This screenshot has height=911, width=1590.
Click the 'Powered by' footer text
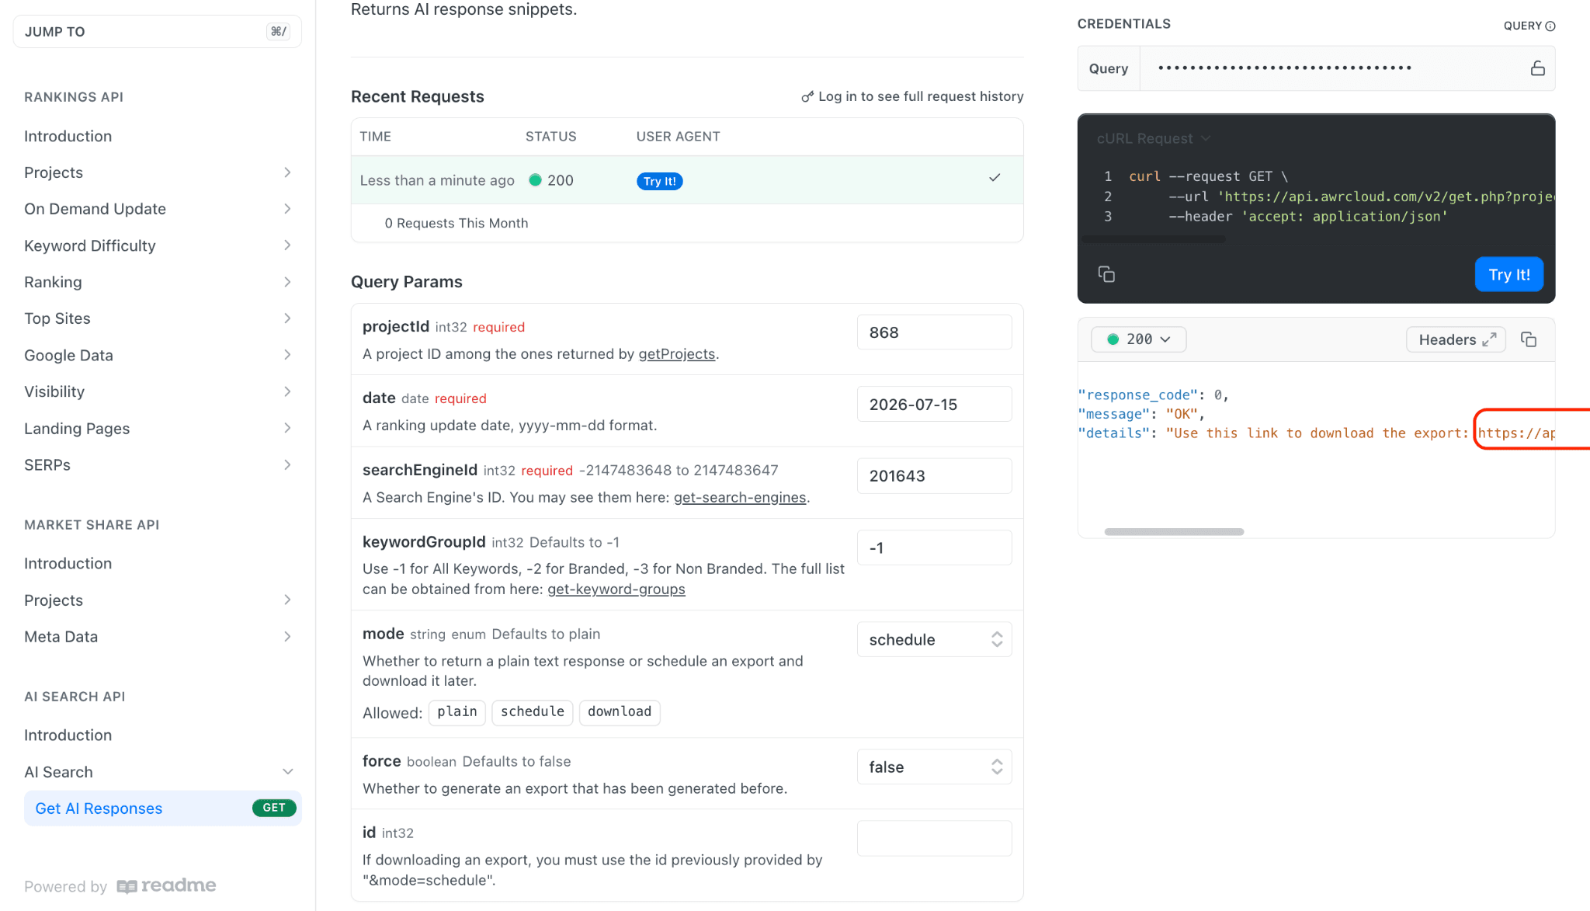point(65,886)
